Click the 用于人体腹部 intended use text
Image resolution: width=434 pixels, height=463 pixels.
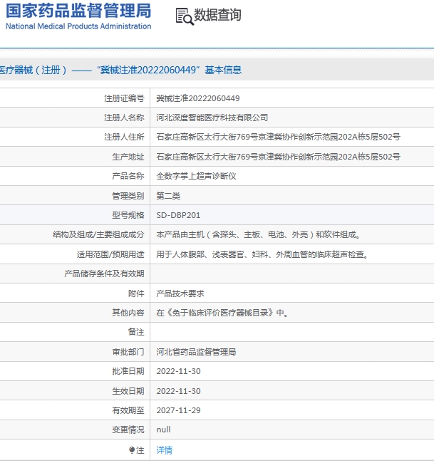coord(263,254)
